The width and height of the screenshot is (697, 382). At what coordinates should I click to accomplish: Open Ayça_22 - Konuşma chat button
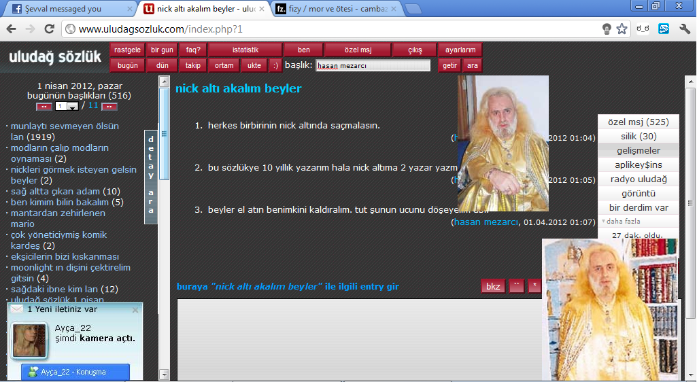point(75,372)
